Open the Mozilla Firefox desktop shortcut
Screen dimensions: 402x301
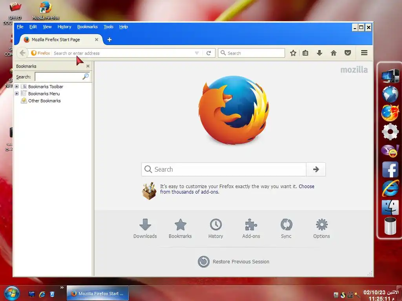tap(46, 11)
